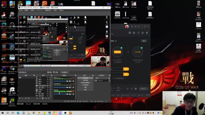
Task: Click the transition duration stepper arrows
Action: pos(109,80)
